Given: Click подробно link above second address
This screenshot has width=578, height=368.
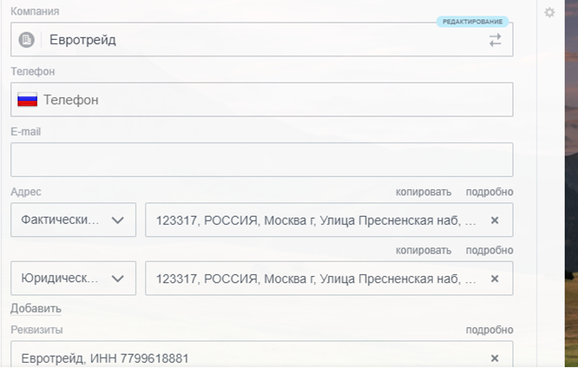Looking at the screenshot, I should 489,250.
